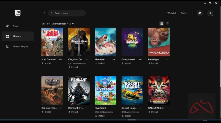
Task: Open the Wishlist link
Action: 172,13
